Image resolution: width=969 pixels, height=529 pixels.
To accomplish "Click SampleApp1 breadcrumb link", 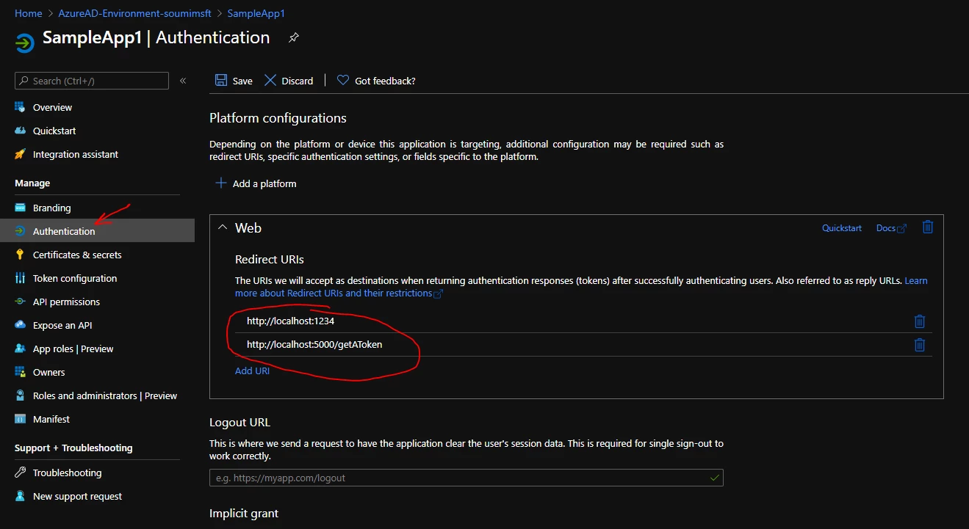I will point(256,13).
